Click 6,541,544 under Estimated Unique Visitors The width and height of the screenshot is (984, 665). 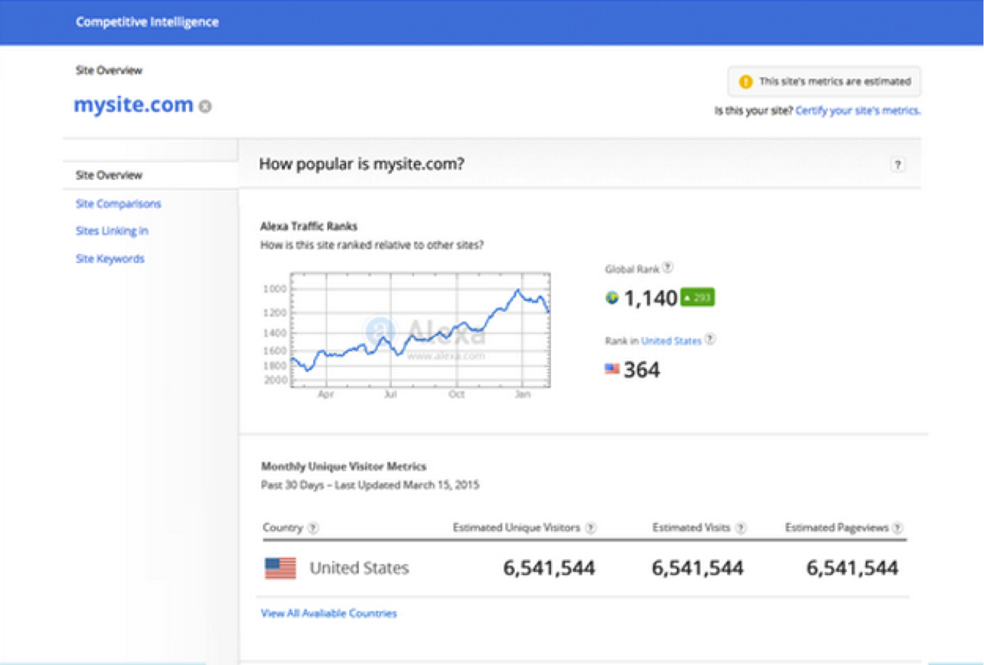(x=549, y=568)
